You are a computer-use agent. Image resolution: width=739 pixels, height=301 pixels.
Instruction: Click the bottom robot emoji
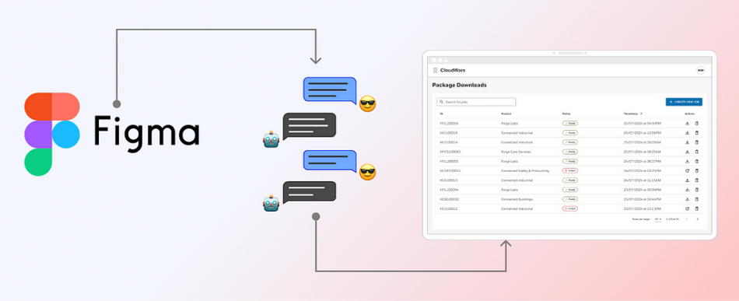pyautogui.click(x=271, y=203)
